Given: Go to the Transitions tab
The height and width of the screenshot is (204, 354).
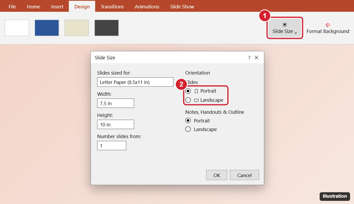Looking at the screenshot, I should tap(112, 7).
